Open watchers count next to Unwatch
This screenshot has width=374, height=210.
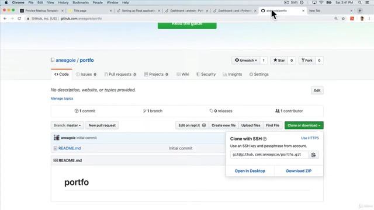pos(264,61)
